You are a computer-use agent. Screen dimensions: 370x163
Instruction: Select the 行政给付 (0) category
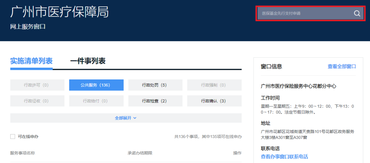coord(96,101)
